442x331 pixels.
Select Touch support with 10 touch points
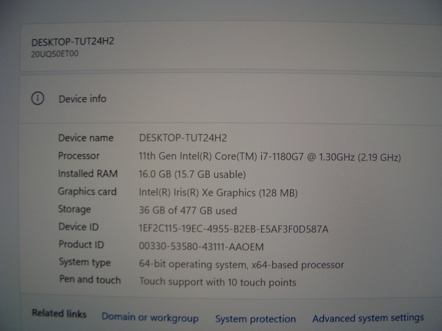click(x=218, y=282)
